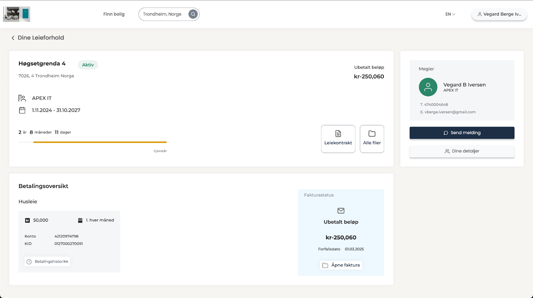Click the search magnifier icon
533x298 pixels.
pyautogui.click(x=193, y=14)
